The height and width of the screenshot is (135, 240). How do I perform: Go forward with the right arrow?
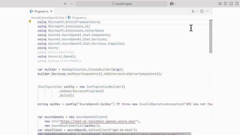click(71, 4)
